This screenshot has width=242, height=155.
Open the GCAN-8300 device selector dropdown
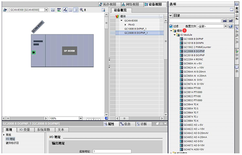(x=46, y=10)
